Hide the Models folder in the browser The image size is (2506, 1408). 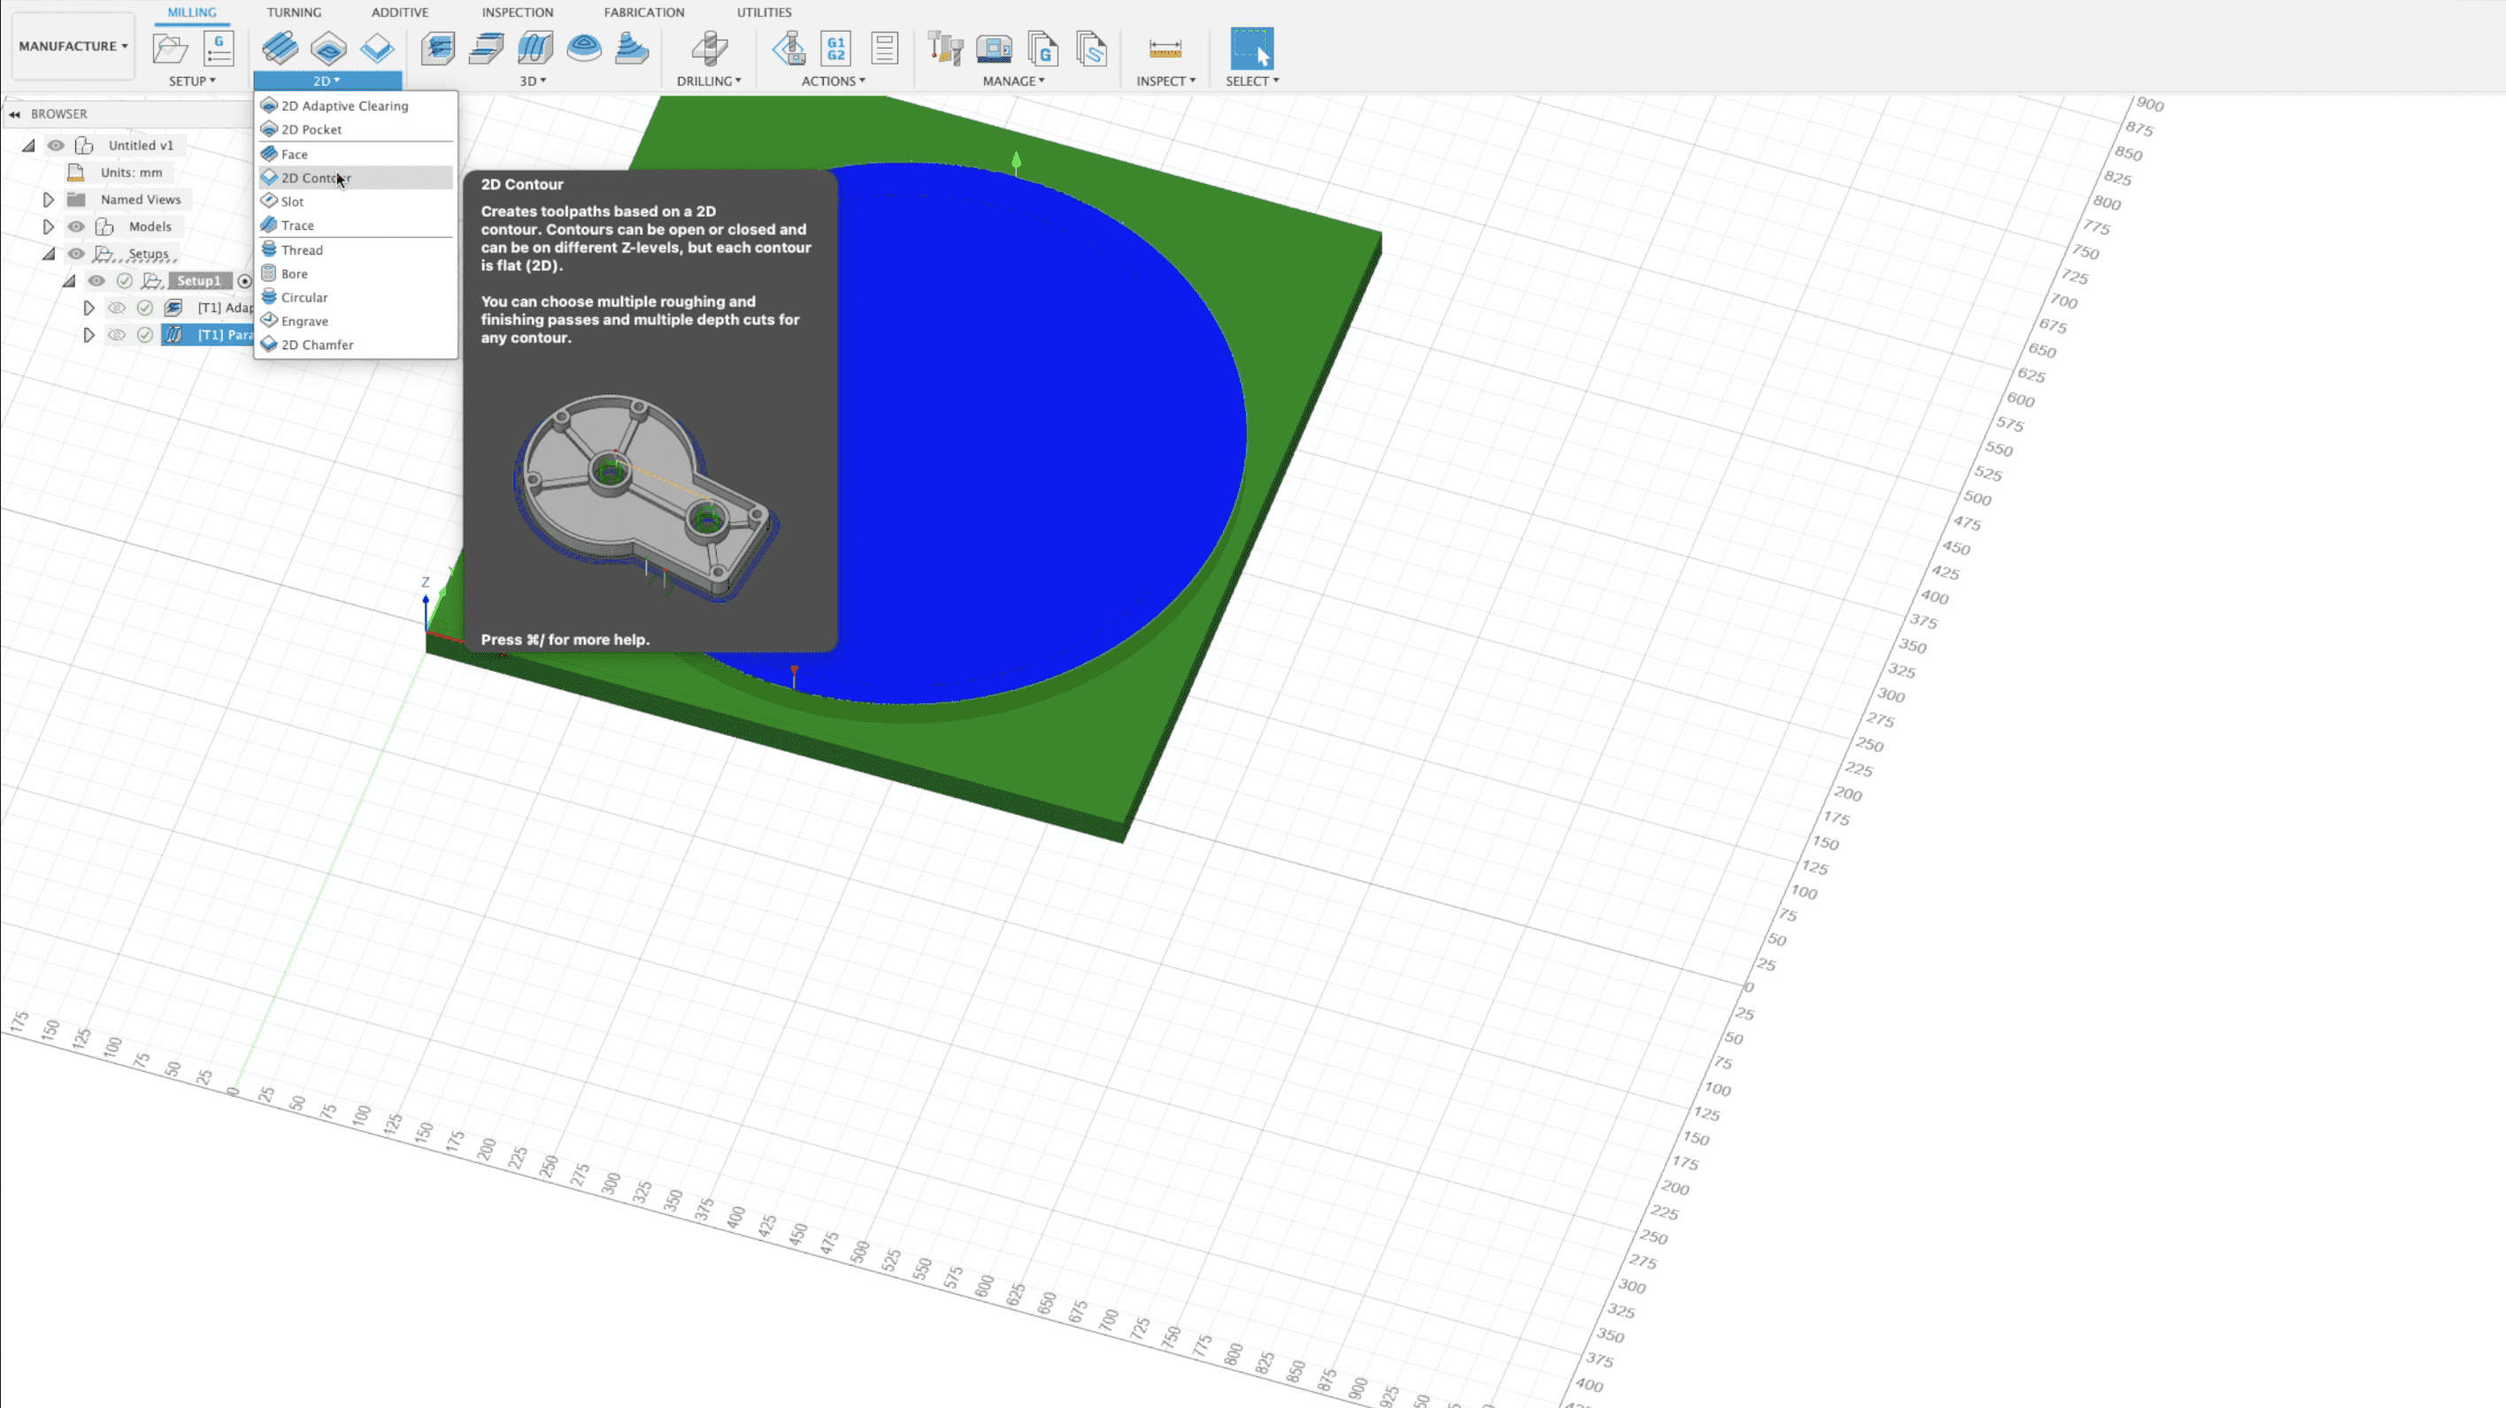[x=76, y=226]
